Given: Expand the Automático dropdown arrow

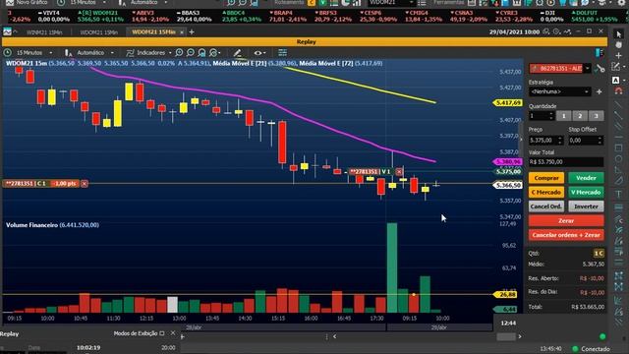Looking at the screenshot, I should [112, 52].
